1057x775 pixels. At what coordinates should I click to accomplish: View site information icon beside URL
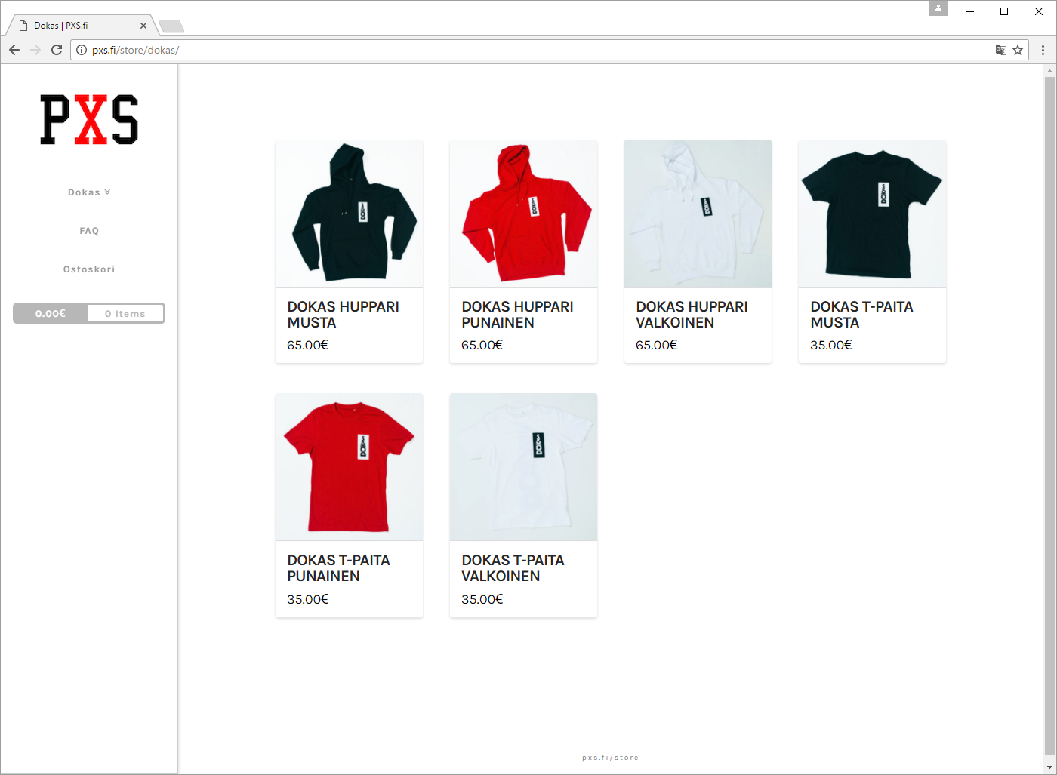(x=82, y=50)
